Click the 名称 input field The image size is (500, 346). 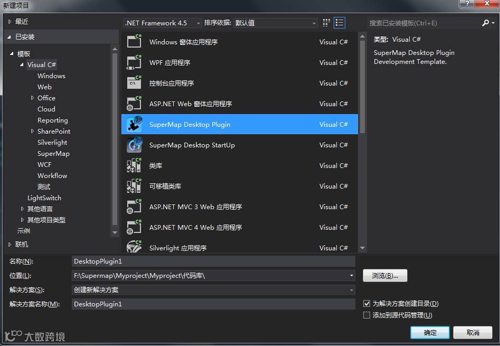[x=213, y=261]
